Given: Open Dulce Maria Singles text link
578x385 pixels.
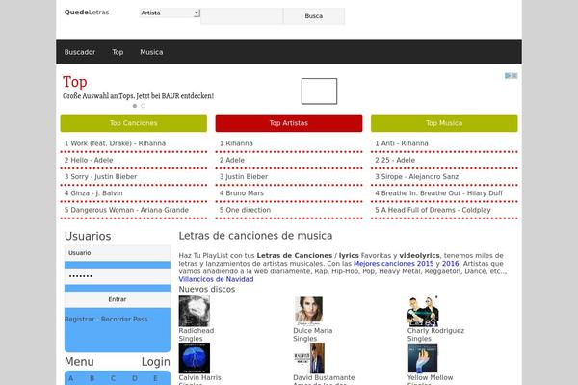Looking at the screenshot, I should click(x=312, y=335).
